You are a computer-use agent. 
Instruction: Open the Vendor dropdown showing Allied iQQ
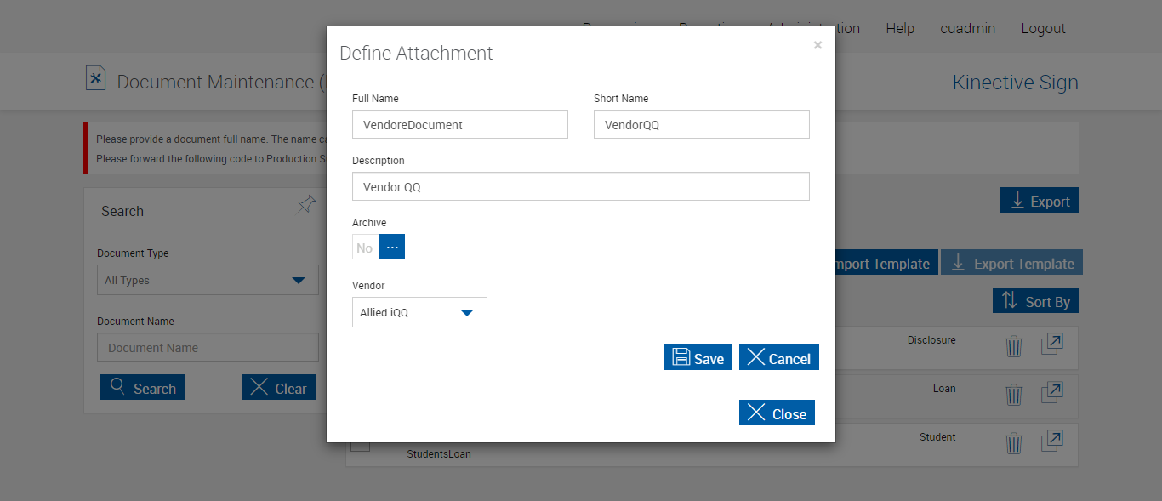[419, 312]
